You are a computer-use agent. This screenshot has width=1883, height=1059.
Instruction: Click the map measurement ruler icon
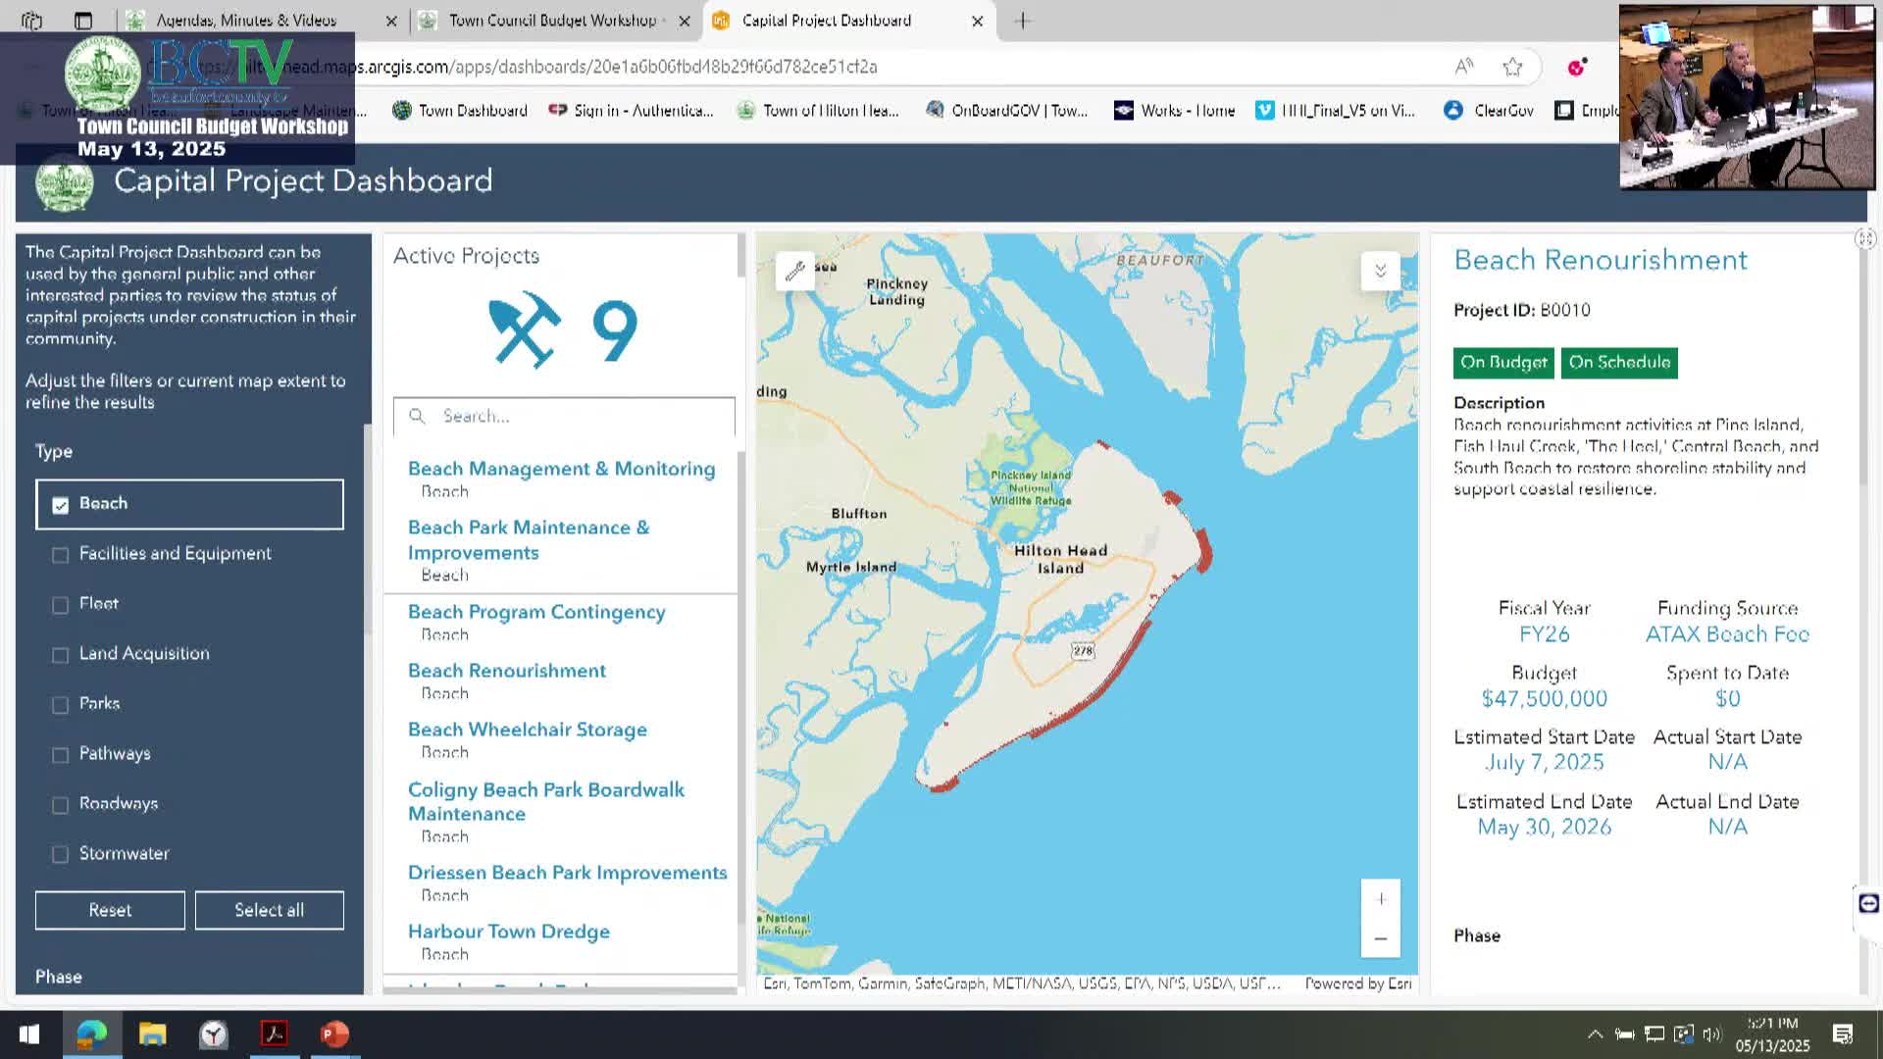coord(794,271)
